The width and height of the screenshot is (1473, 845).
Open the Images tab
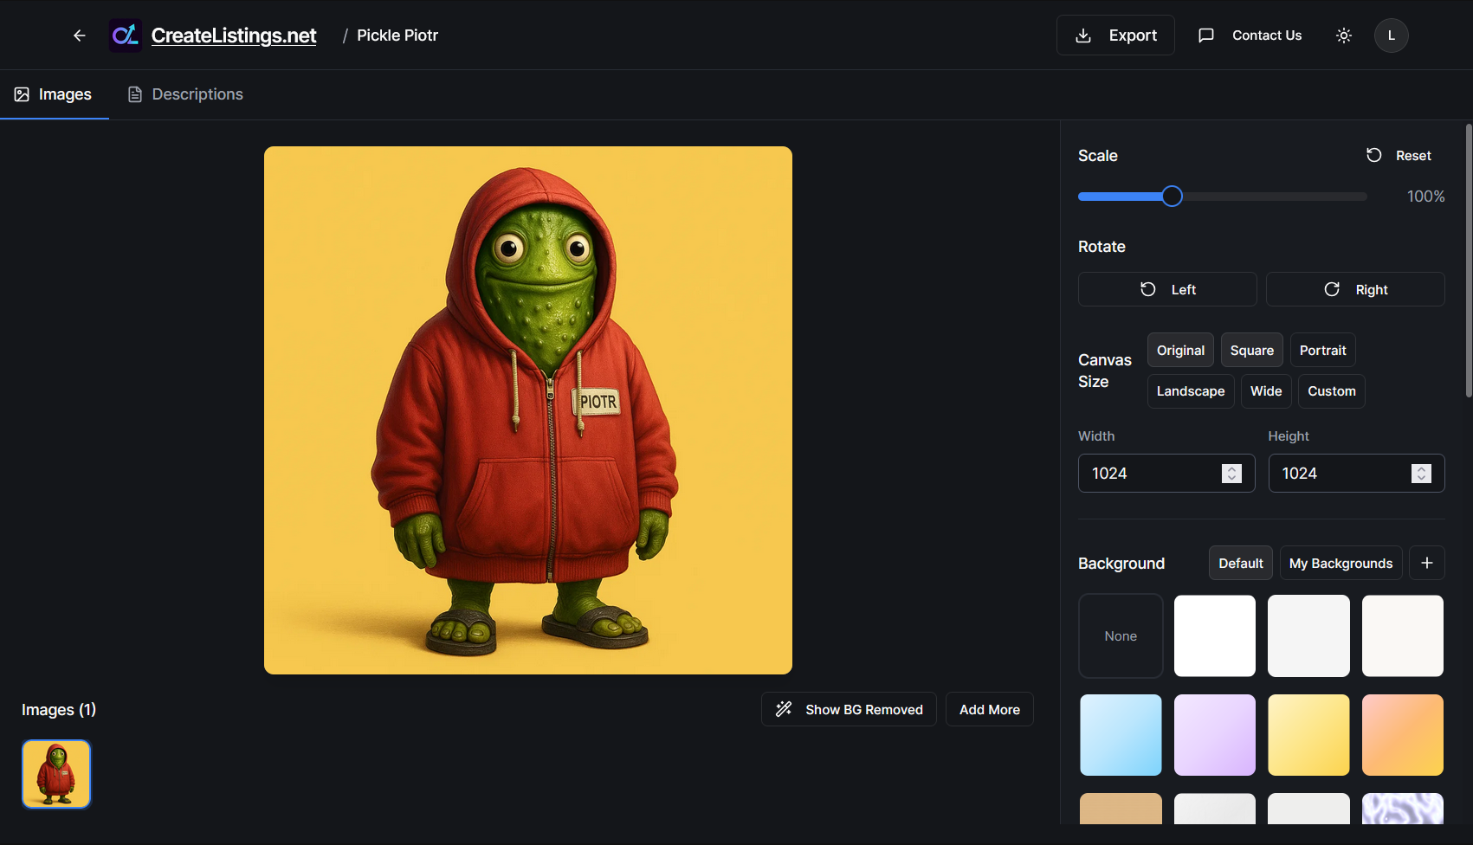point(54,94)
